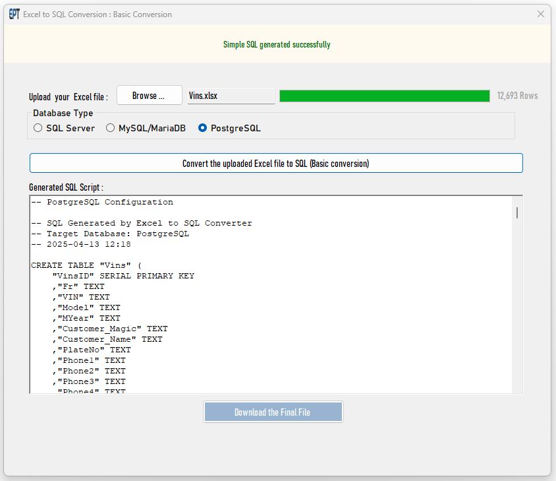Select the PostgreSQL radio button

click(203, 129)
